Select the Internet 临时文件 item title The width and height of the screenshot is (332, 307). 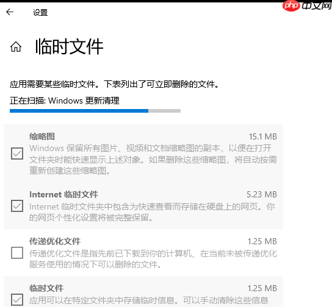(63, 194)
